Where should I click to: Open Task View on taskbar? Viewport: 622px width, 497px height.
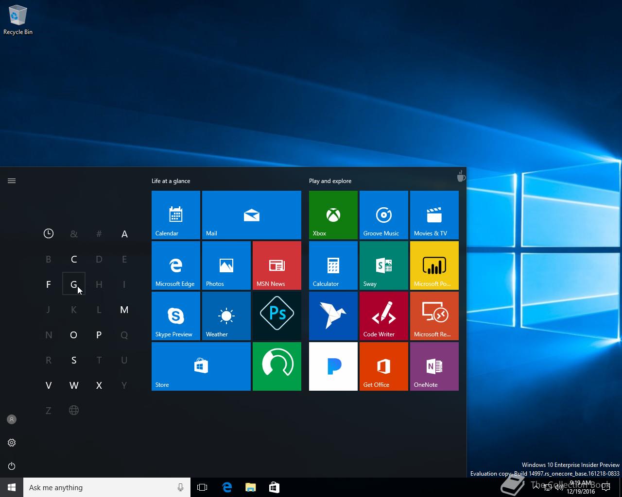click(202, 487)
